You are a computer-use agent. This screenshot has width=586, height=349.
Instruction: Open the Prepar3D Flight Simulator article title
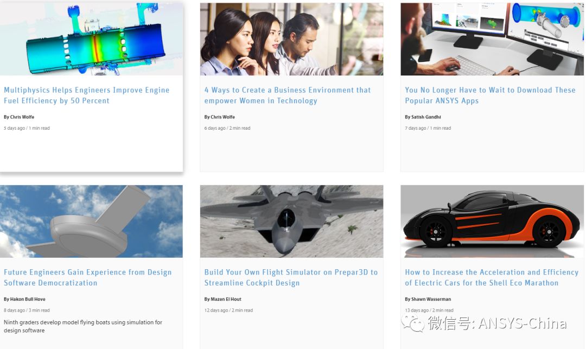tap(291, 278)
